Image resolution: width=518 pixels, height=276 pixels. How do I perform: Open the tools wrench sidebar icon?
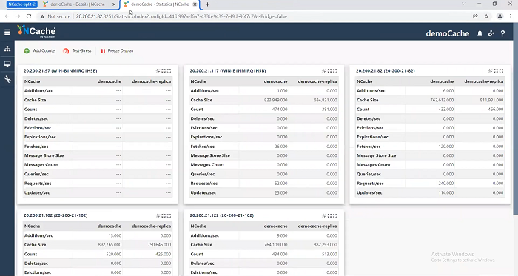[x=7, y=79]
